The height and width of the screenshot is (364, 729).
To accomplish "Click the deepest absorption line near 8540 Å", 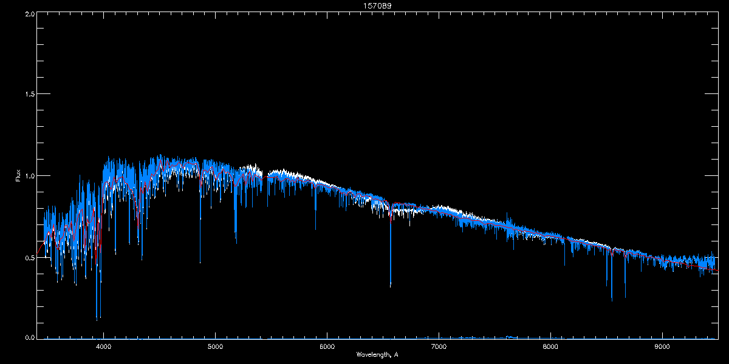I will (612, 298).
